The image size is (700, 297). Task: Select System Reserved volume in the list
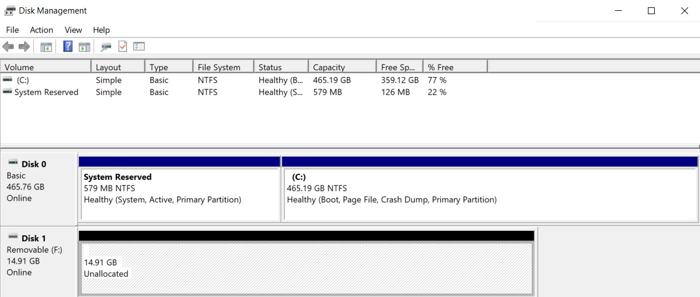pyautogui.click(x=46, y=92)
